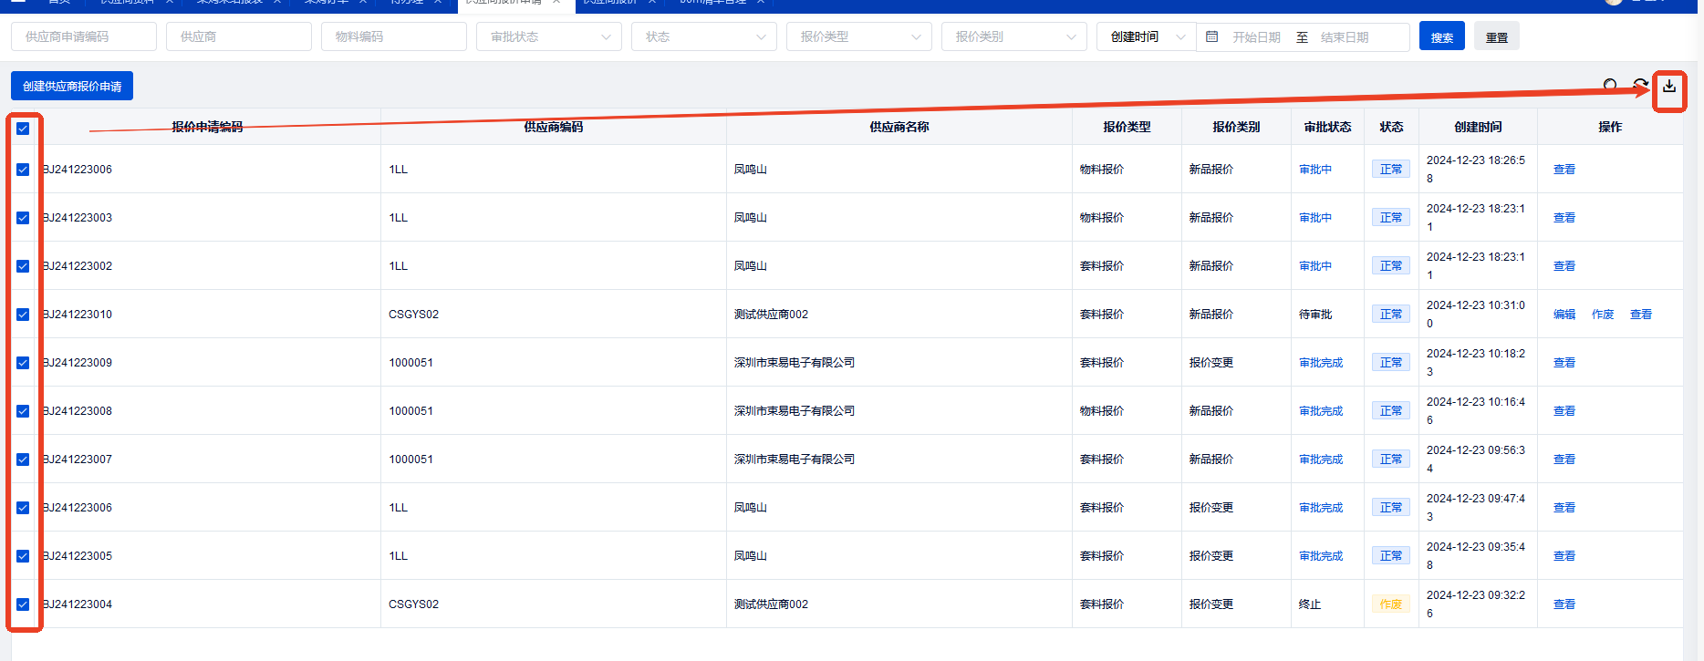
Task: Click the 供应商名称 column header
Action: click(x=899, y=127)
